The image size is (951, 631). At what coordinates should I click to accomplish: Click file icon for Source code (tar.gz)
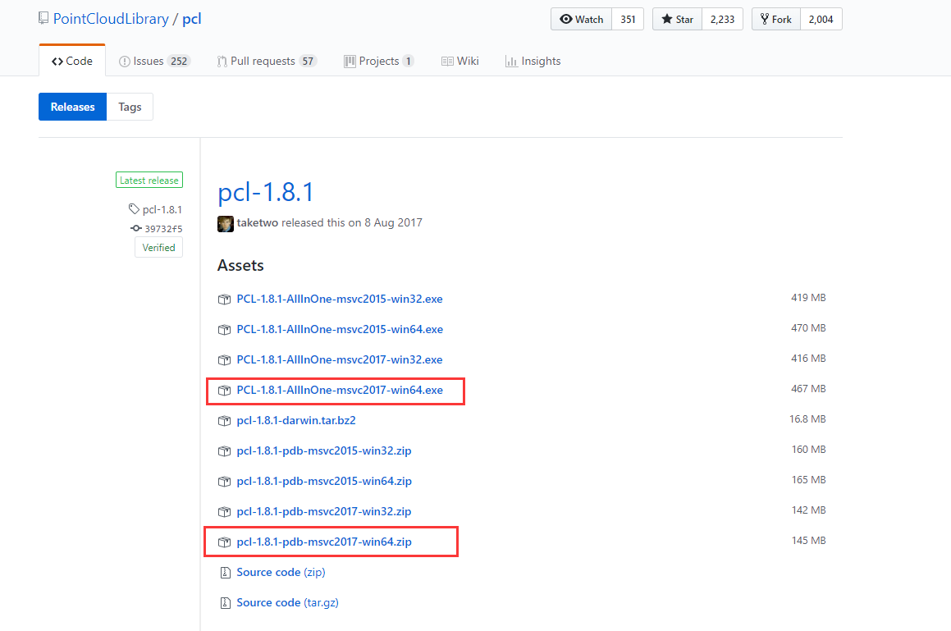(x=225, y=602)
